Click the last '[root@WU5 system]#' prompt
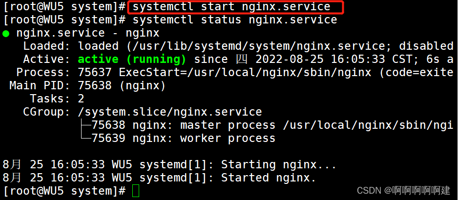458x200 pixels. 64,191
